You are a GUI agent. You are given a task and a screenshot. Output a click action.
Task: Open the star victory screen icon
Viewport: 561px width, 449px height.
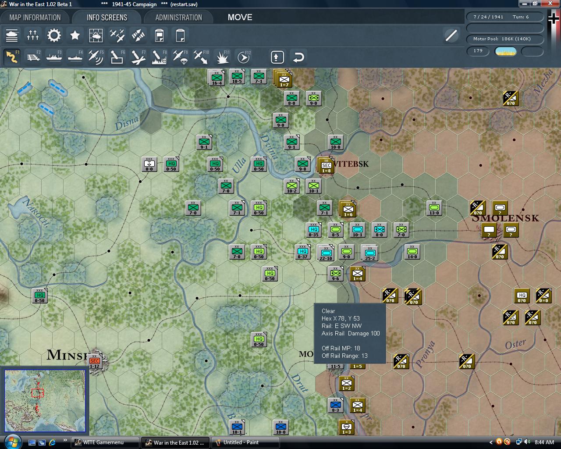click(75, 35)
